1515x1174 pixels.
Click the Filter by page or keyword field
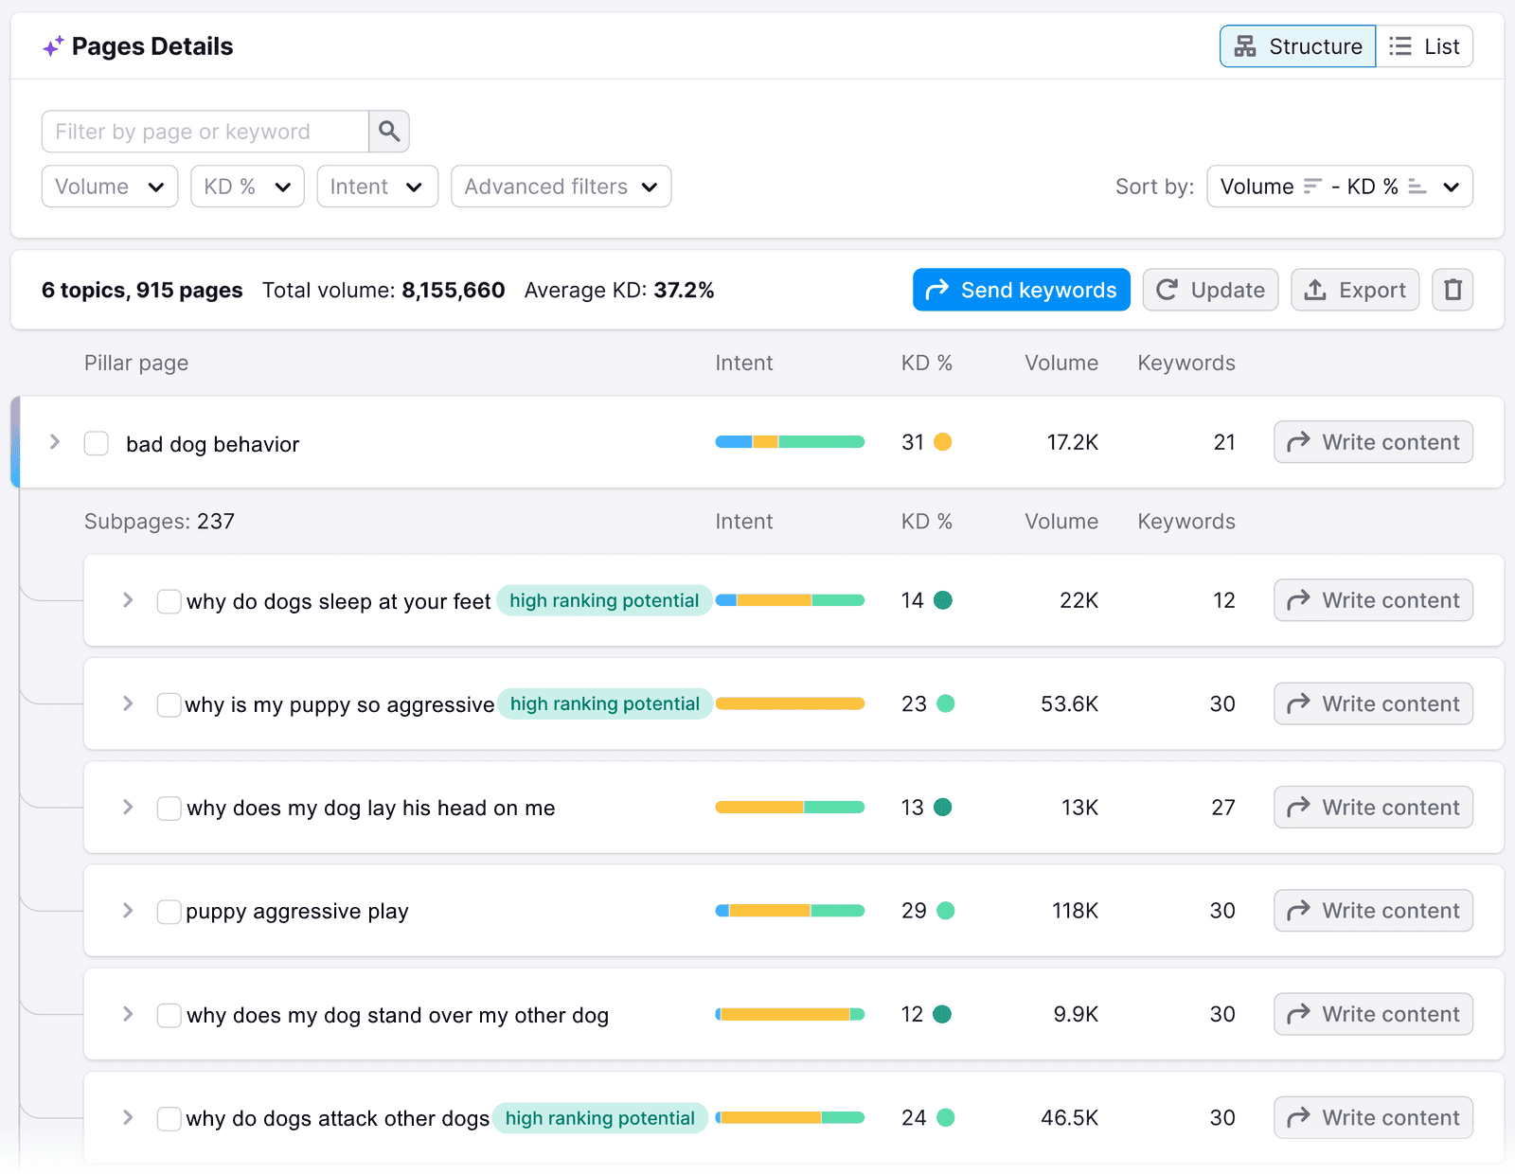point(204,131)
